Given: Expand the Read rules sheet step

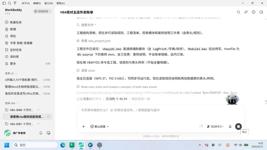Looking at the screenshot, I should [117, 87].
